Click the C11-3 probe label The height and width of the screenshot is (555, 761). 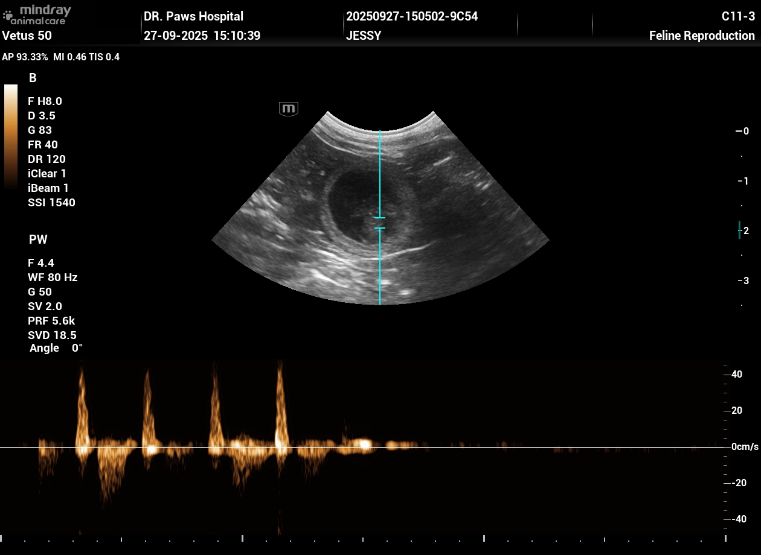(x=738, y=16)
